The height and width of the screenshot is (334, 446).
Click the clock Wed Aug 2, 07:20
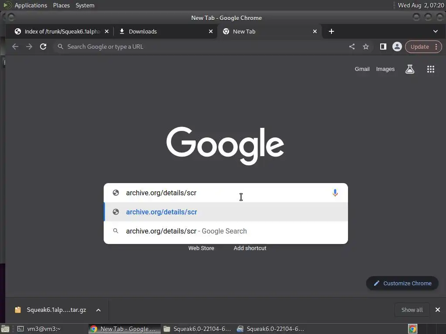pyautogui.click(x=421, y=5)
